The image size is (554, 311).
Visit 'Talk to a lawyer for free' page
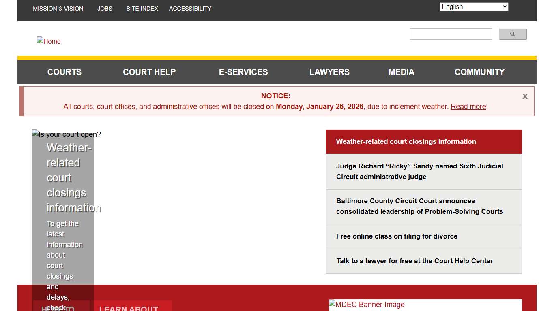(414, 261)
